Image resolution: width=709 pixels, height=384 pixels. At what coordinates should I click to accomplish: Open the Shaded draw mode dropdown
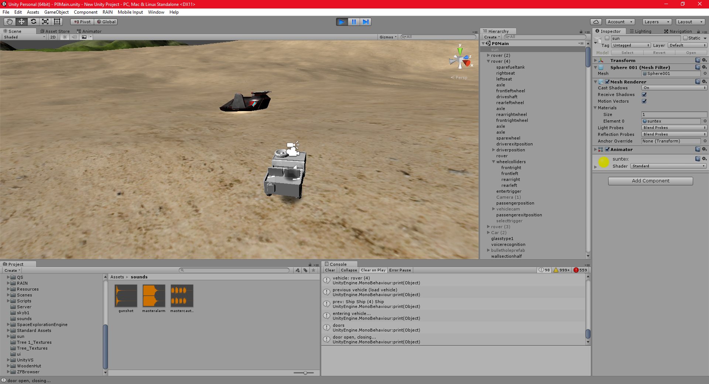coord(24,37)
